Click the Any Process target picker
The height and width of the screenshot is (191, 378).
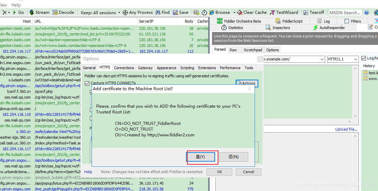click(x=138, y=12)
